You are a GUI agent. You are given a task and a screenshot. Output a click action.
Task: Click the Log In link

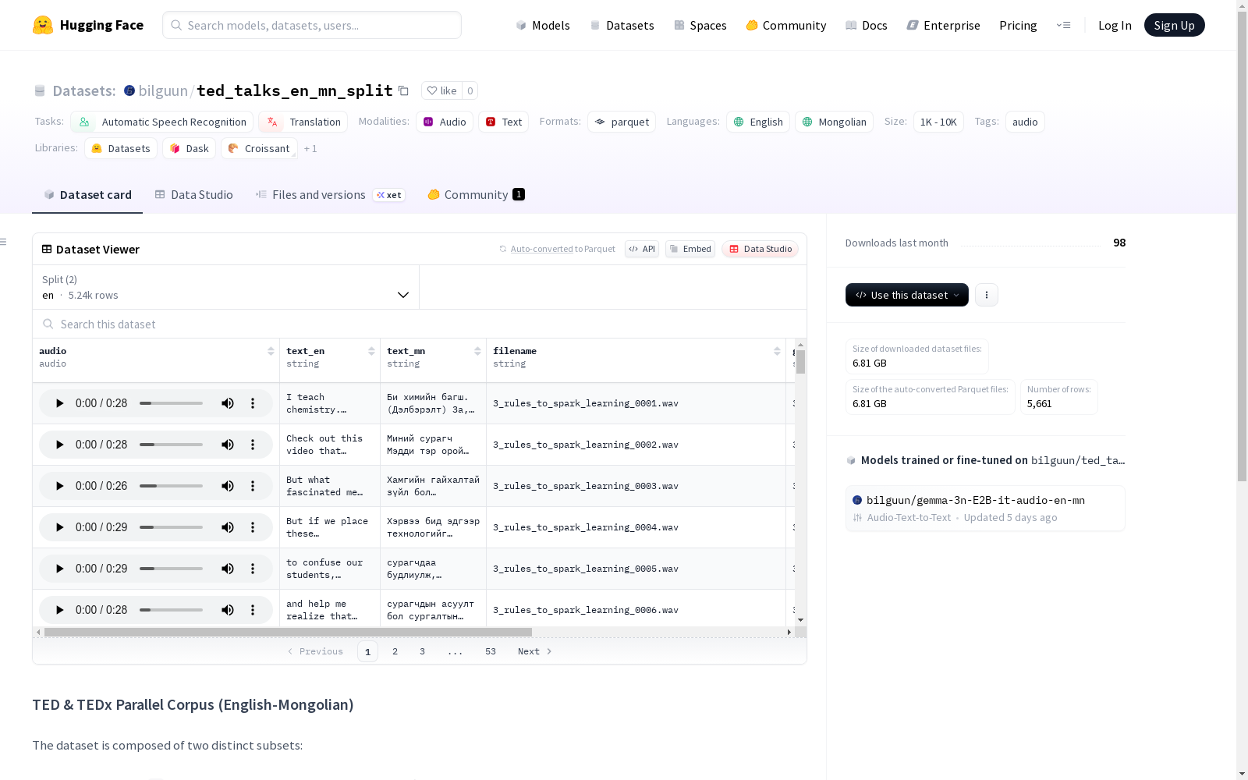click(x=1115, y=25)
